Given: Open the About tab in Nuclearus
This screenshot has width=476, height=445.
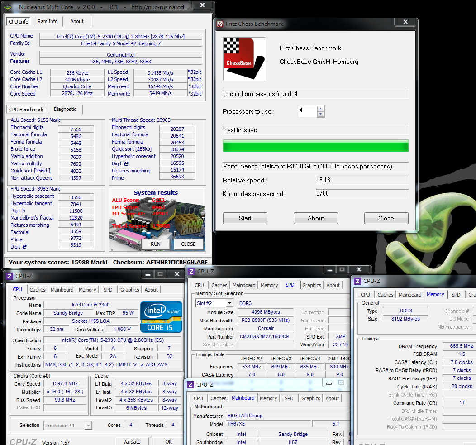Looking at the screenshot, I should click(x=77, y=21).
